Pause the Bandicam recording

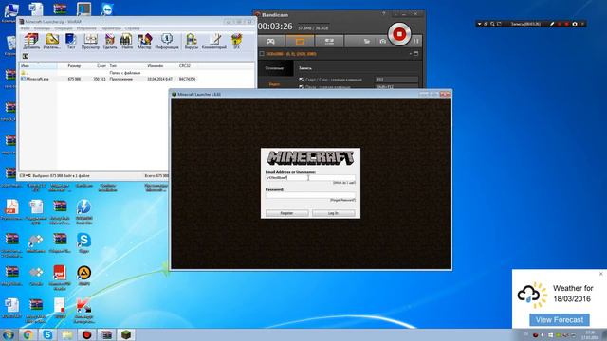416,41
